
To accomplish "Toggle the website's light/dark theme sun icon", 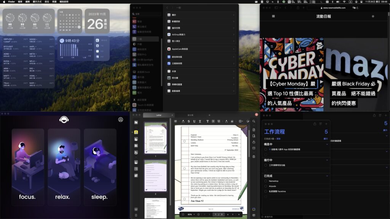I will tap(372, 16).
